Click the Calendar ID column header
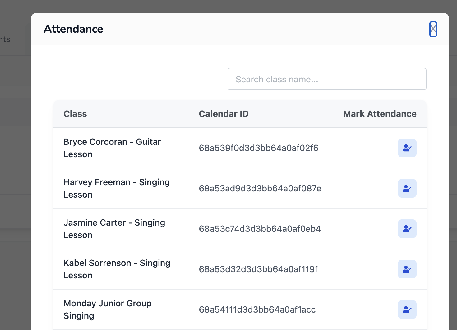 (x=224, y=114)
